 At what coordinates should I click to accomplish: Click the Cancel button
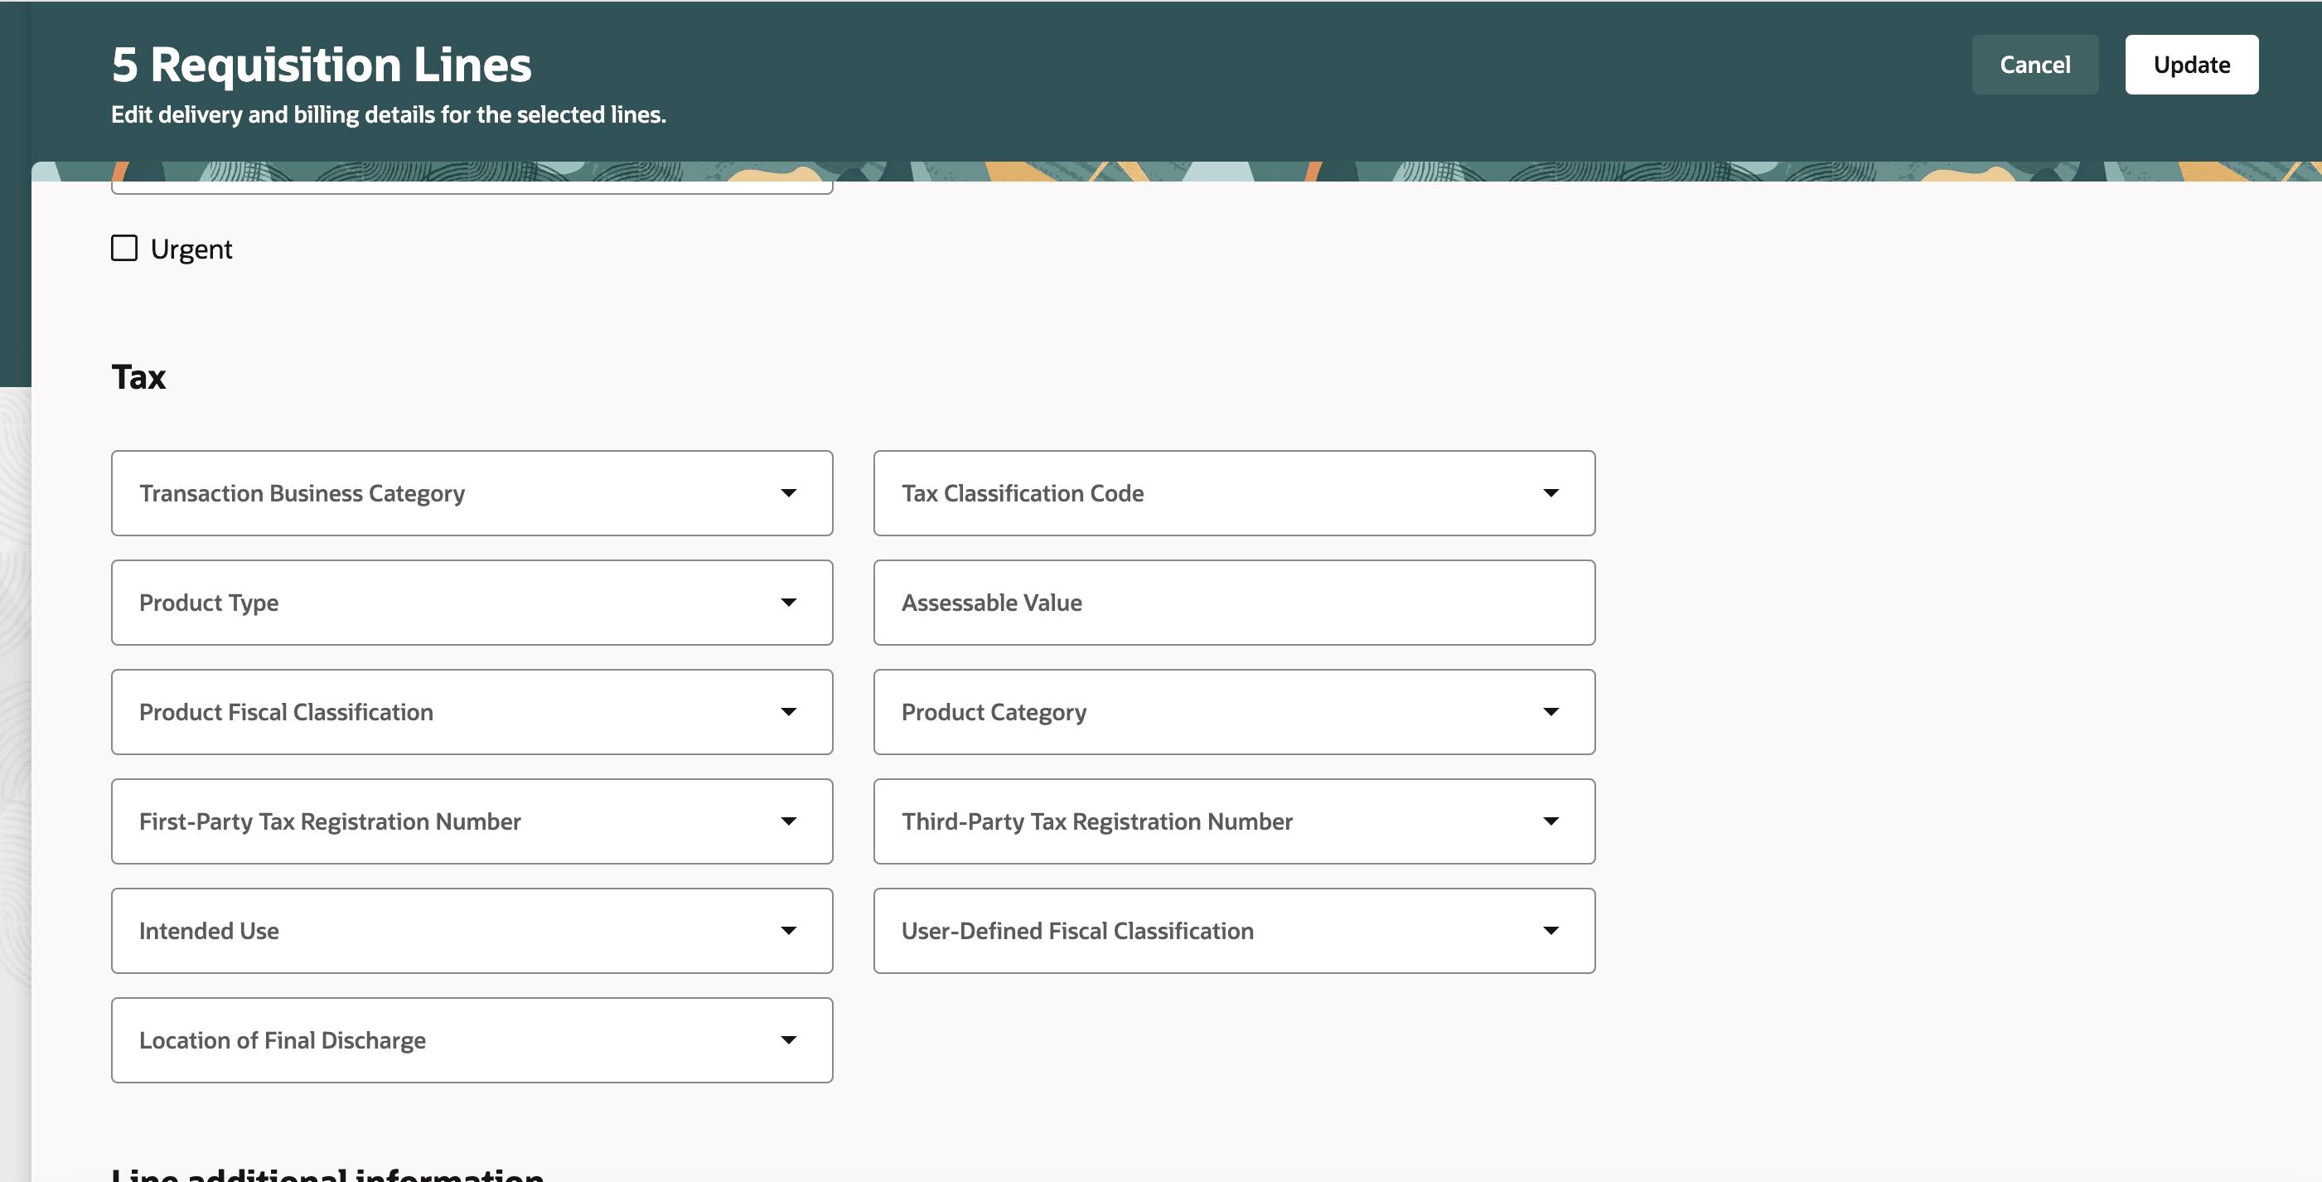click(x=2034, y=65)
